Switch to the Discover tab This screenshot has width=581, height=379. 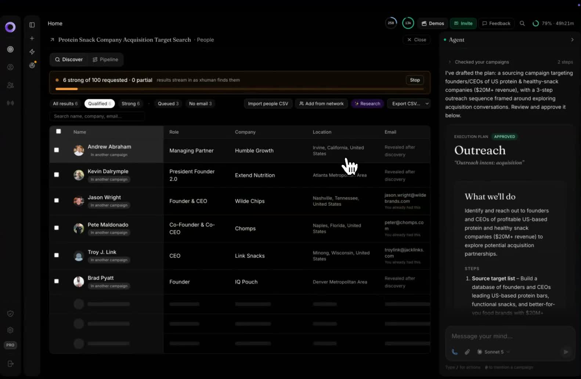[69, 59]
